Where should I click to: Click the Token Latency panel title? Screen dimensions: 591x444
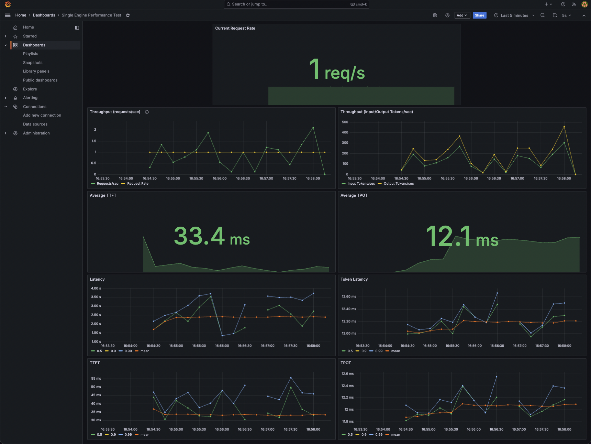(x=354, y=279)
